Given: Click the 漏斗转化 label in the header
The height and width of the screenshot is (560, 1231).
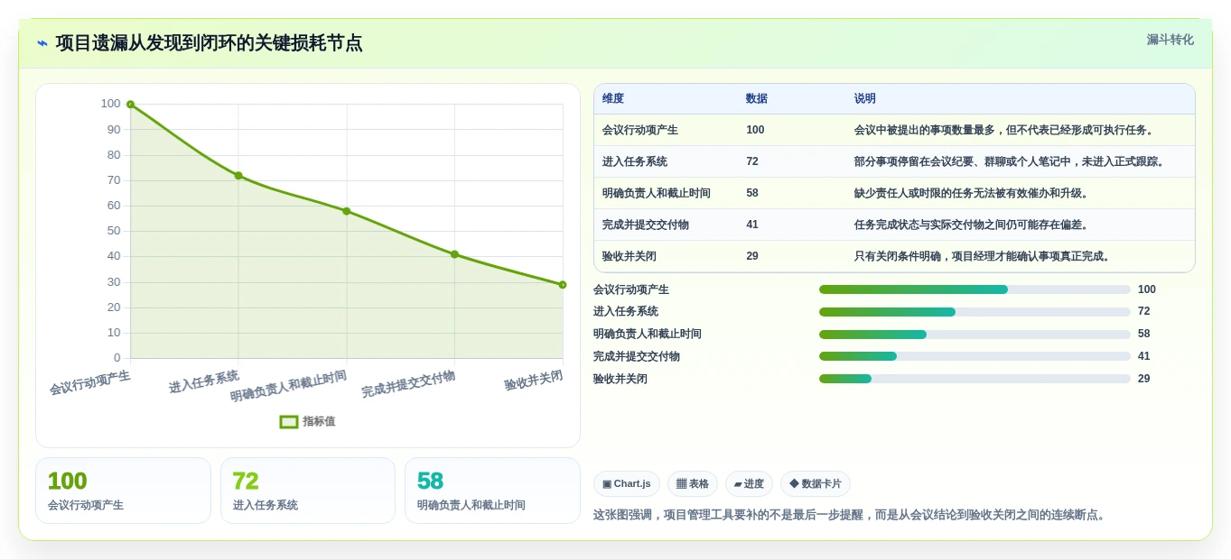Looking at the screenshot, I should pyautogui.click(x=1170, y=40).
